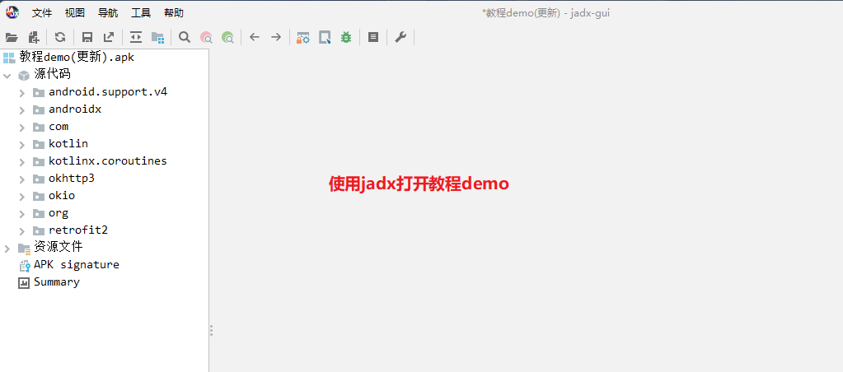Open preferences wrench icon
This screenshot has height=372, width=843.
click(x=400, y=37)
